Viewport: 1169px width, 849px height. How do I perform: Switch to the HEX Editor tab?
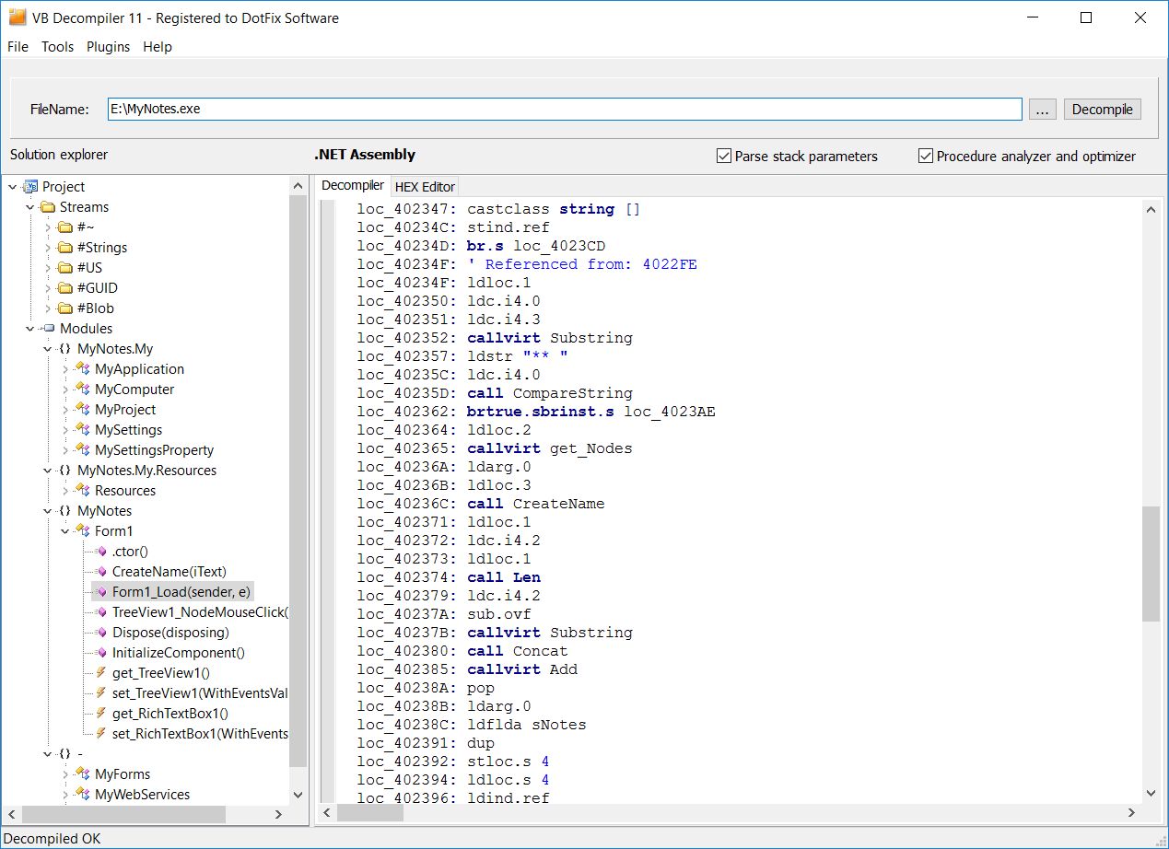tap(425, 187)
